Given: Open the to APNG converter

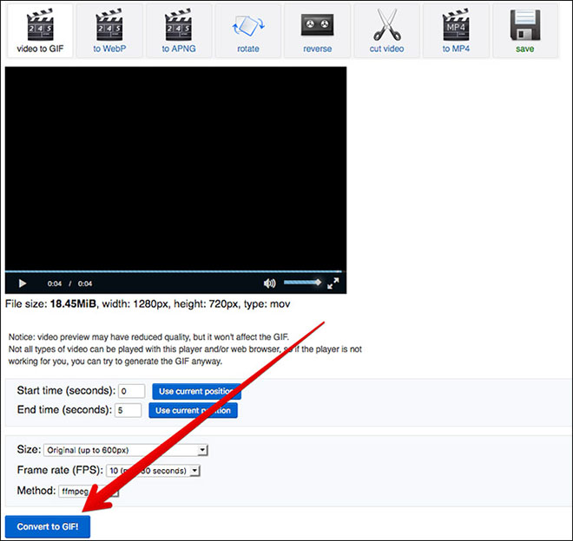Looking at the screenshot, I should 178,30.
